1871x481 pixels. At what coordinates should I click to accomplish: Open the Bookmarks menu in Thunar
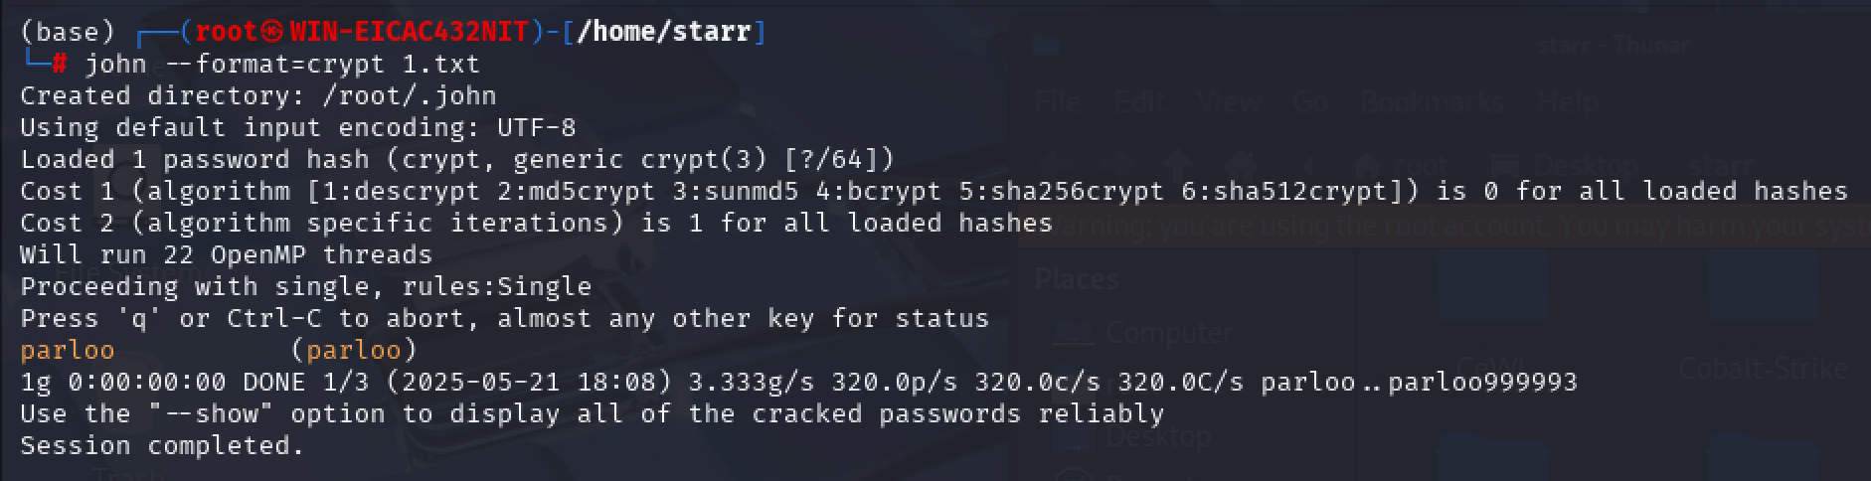(x=1432, y=101)
